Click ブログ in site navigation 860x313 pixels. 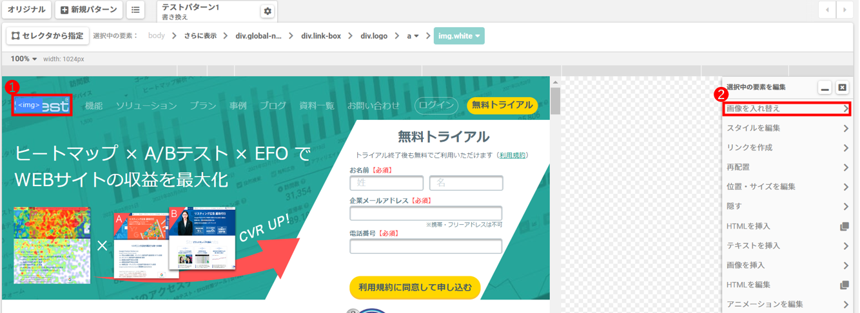pos(273,105)
